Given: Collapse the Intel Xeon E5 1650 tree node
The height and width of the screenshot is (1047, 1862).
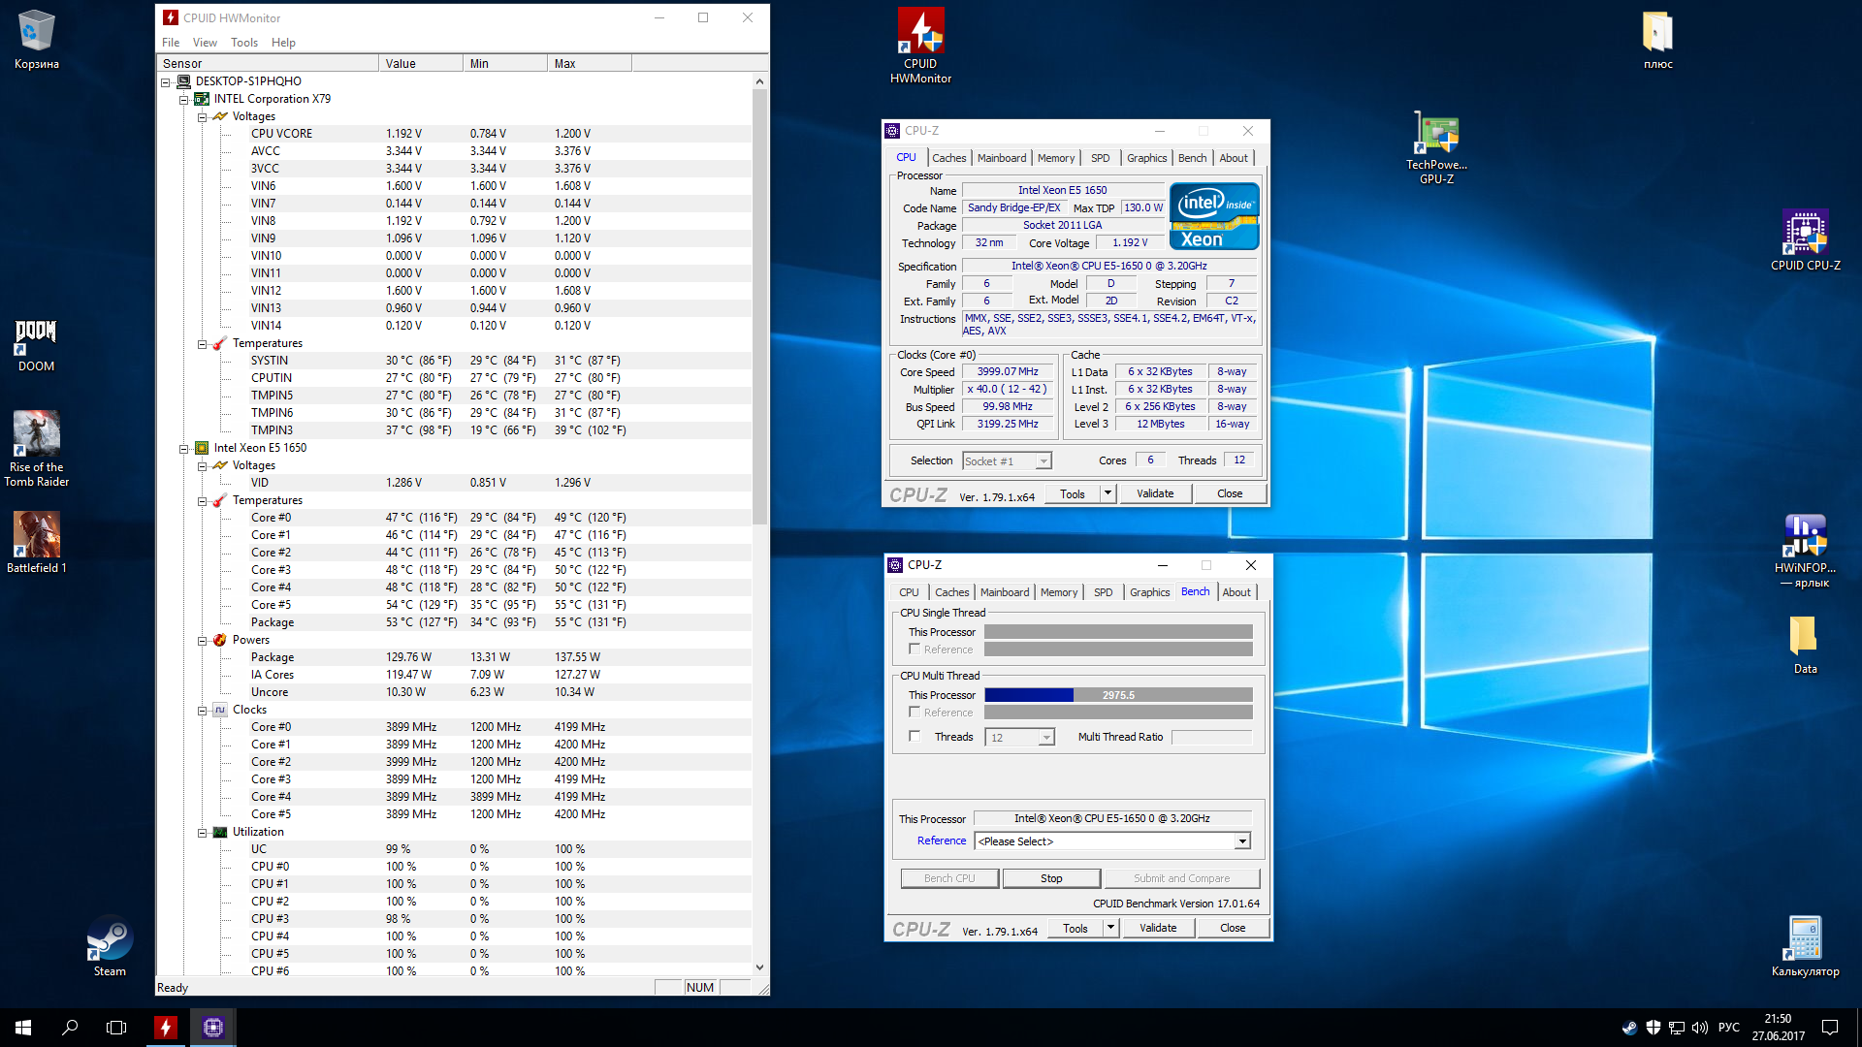Looking at the screenshot, I should (183, 449).
